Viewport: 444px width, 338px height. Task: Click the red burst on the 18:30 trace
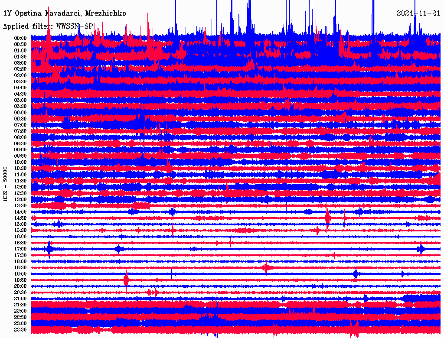[x=267, y=268]
